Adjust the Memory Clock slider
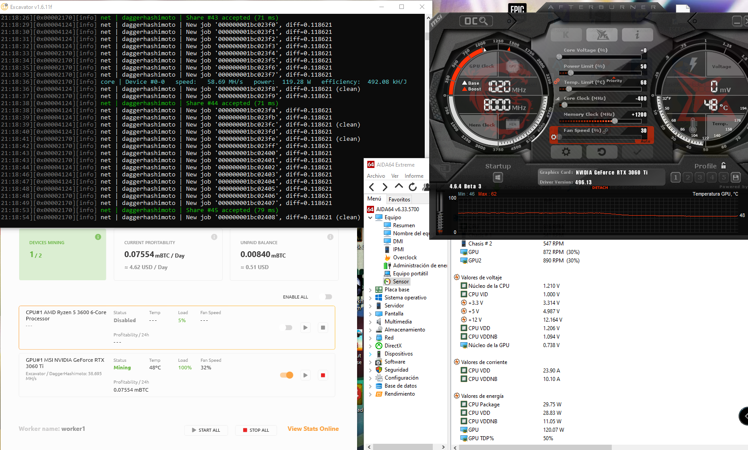748x450 pixels. (x=600, y=121)
